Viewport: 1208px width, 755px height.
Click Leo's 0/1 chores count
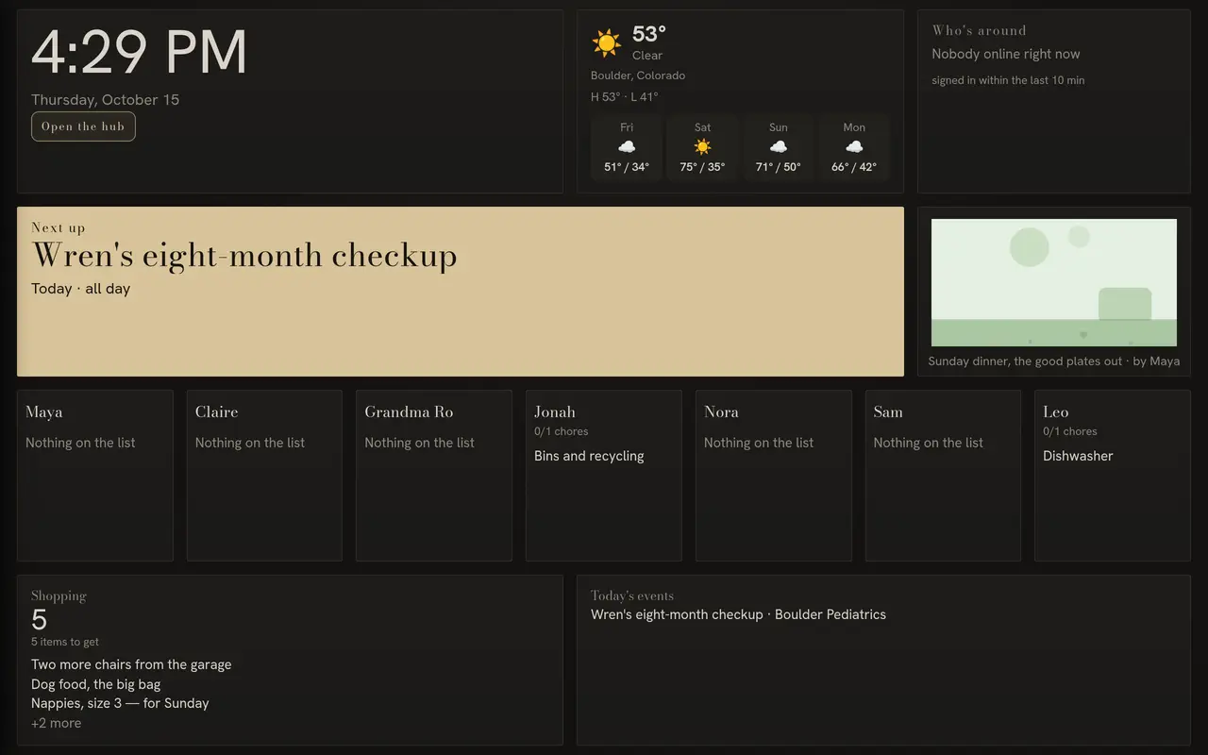[1070, 431]
